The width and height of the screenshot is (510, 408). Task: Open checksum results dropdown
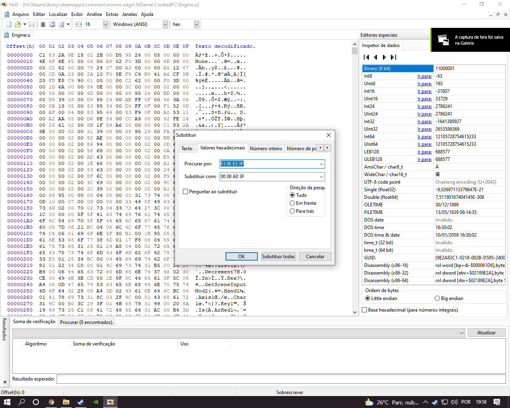tap(462, 333)
